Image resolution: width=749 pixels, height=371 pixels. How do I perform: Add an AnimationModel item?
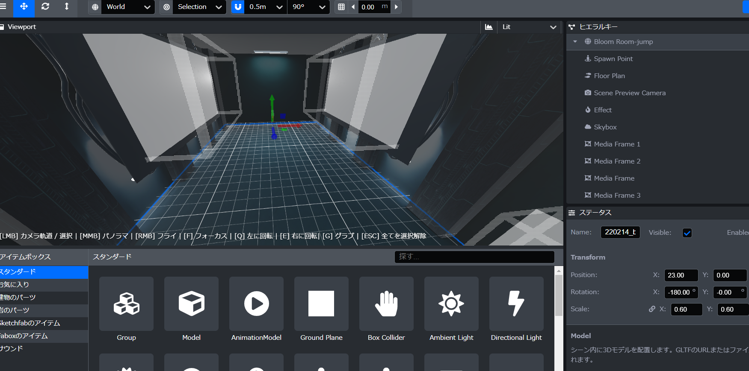click(256, 304)
